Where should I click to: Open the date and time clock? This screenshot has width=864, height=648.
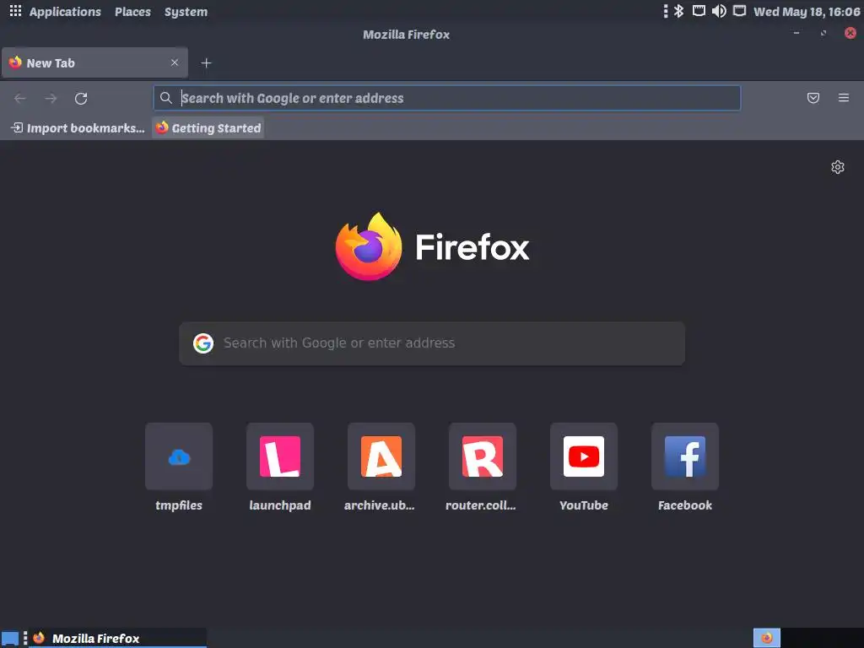(807, 12)
